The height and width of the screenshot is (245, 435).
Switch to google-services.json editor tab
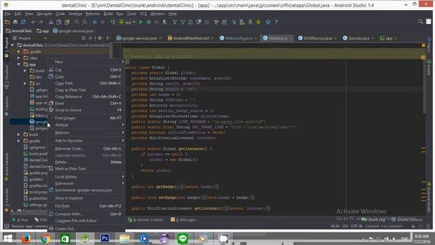(x=139, y=38)
